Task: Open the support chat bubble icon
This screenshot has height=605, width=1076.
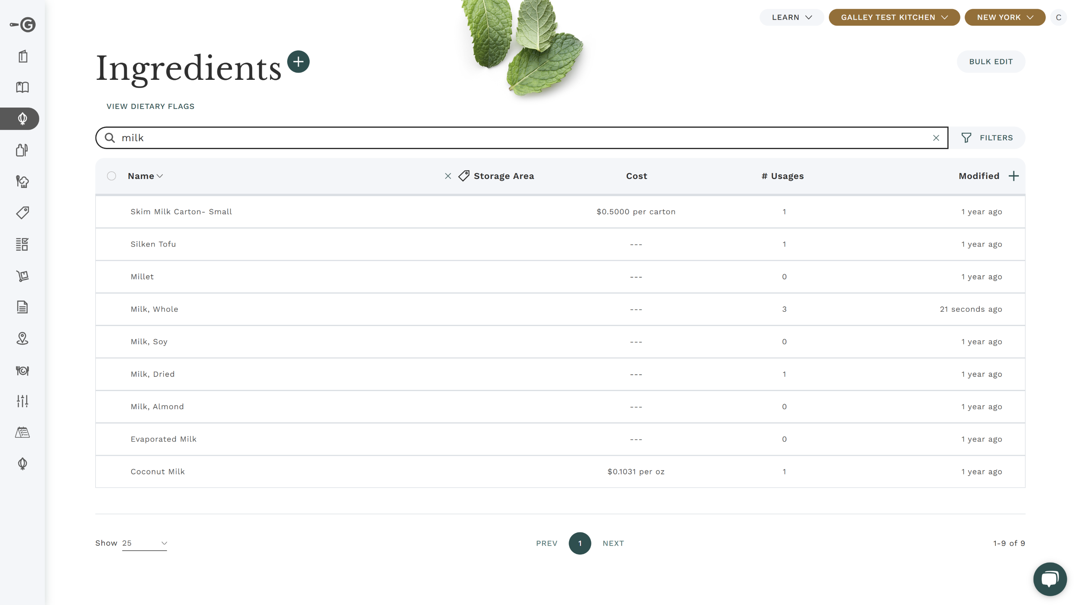Action: [x=1050, y=579]
